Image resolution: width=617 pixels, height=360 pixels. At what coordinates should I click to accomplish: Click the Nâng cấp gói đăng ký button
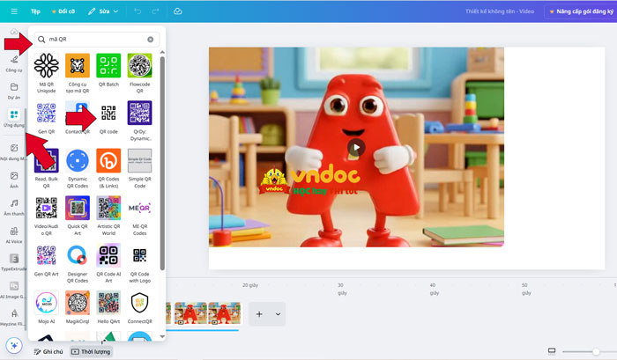579,11
